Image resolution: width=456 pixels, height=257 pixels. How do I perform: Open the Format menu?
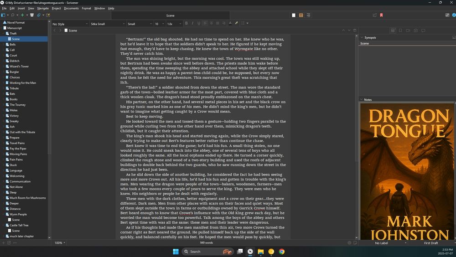click(x=86, y=8)
